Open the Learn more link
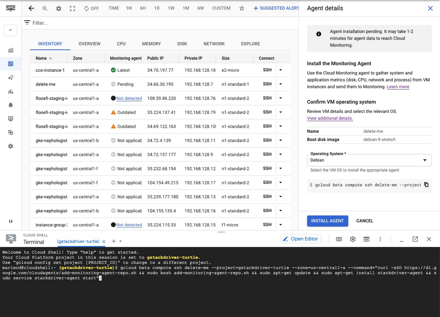Screen dimensions: 440x317 click(x=398, y=87)
